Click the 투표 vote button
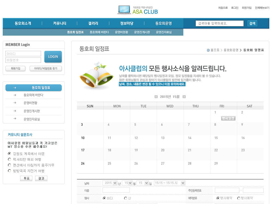Viewport: 272px width, 204px height. pyautogui.click(x=26, y=178)
